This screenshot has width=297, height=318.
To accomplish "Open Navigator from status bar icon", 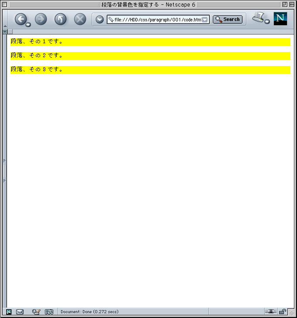I will tap(9, 312).
